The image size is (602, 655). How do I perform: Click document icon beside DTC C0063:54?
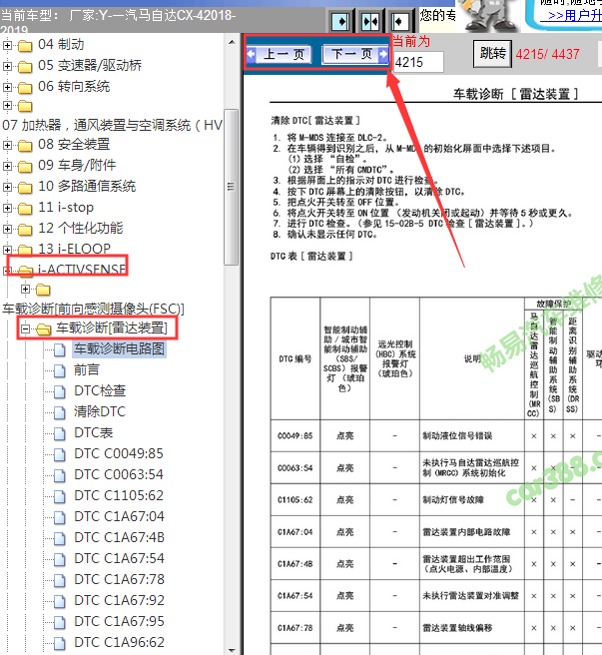click(60, 475)
